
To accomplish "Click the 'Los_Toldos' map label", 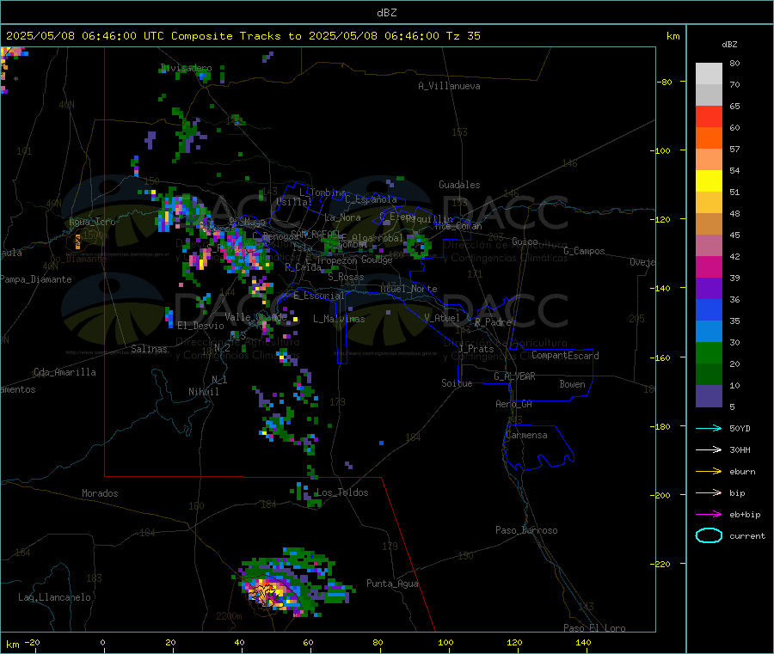I will [342, 492].
